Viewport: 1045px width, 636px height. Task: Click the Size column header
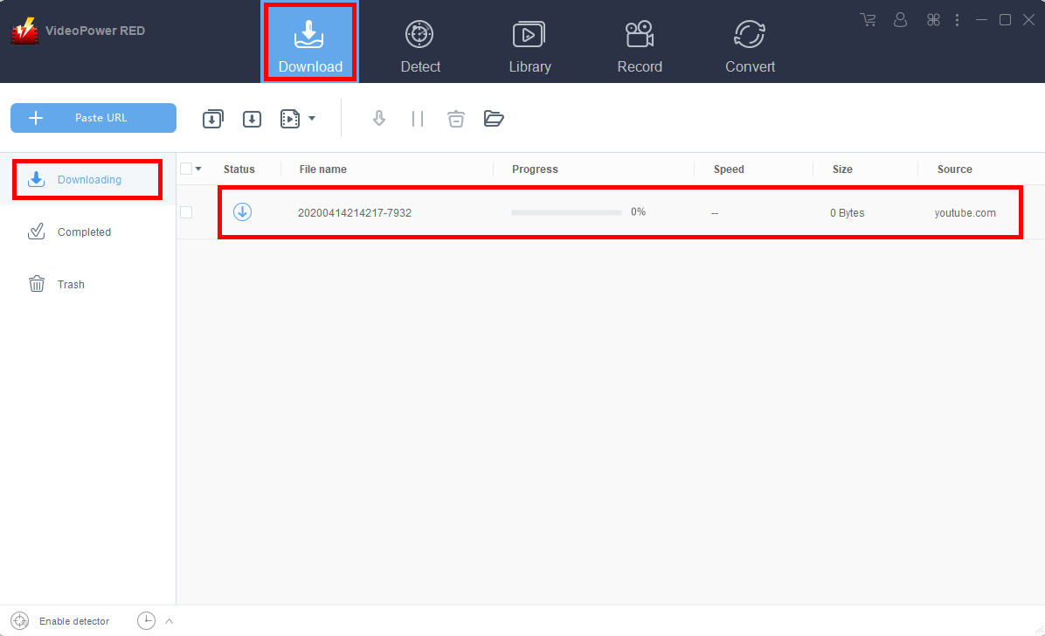(842, 169)
